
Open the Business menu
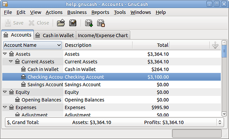click(77, 12)
